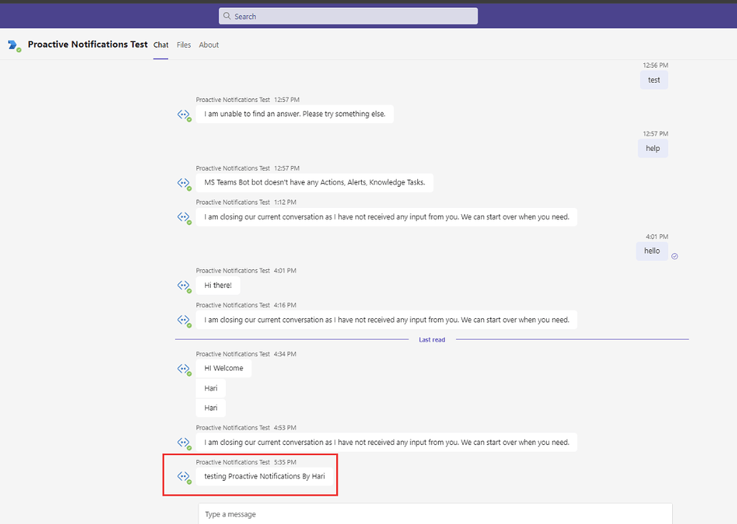Click bot icon next to the 4:53 PM message

(184, 443)
